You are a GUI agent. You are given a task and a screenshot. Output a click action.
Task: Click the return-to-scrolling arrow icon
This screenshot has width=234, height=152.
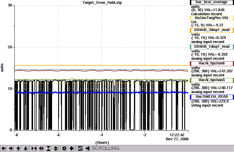pyautogui.click(x=87, y=148)
